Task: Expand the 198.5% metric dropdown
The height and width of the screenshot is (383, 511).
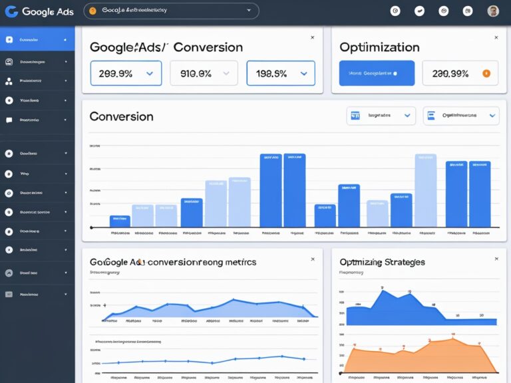Action: 305,74
